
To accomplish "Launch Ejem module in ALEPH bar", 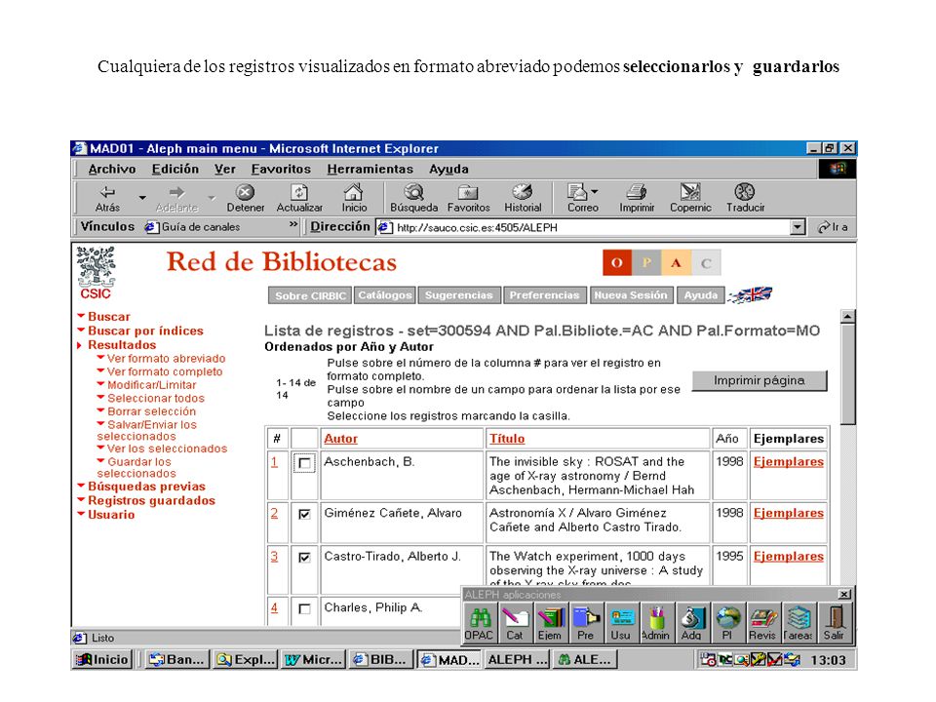I will click(550, 623).
